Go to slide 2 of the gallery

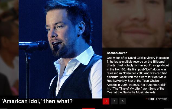114,101
